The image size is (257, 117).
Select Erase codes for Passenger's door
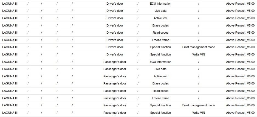(x=160, y=83)
